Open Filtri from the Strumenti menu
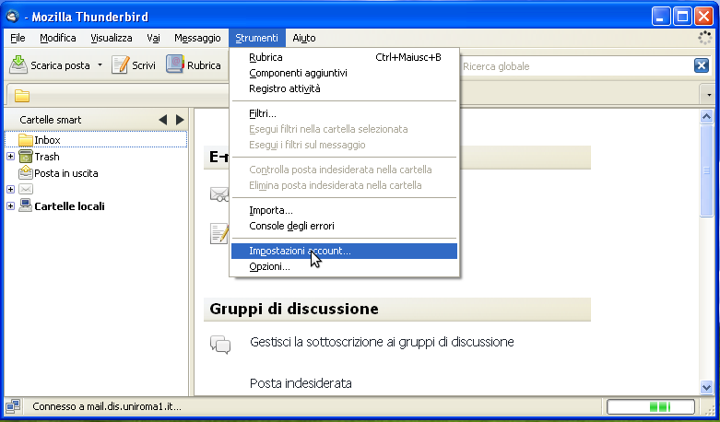720x422 pixels. coord(263,113)
